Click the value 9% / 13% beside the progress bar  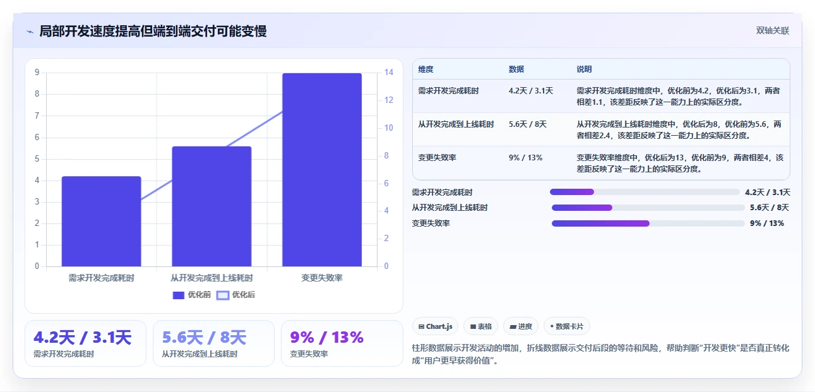click(x=767, y=223)
